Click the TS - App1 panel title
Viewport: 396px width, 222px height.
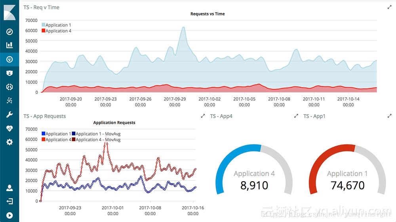314,116
